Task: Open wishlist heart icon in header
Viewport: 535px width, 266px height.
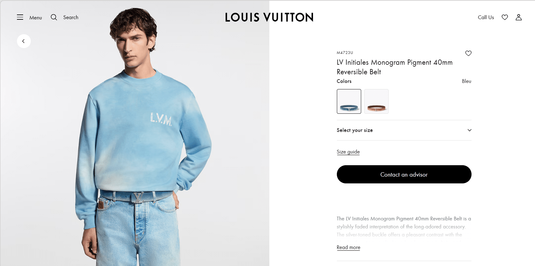Action: click(x=505, y=17)
